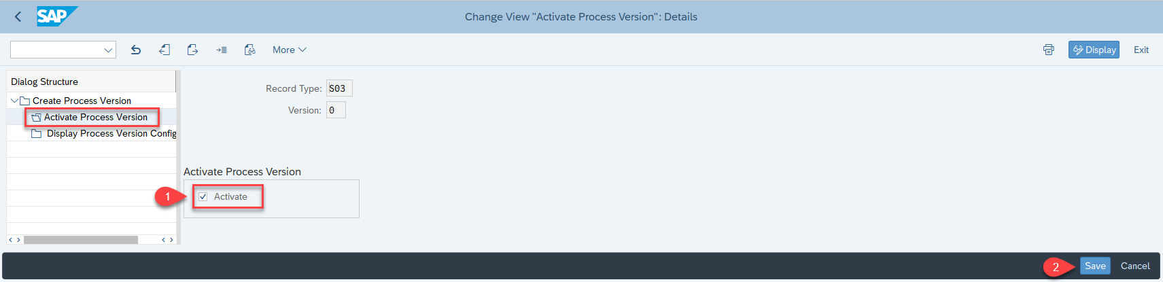Open the More menu
Screen dimensions: 1163x282
point(290,50)
